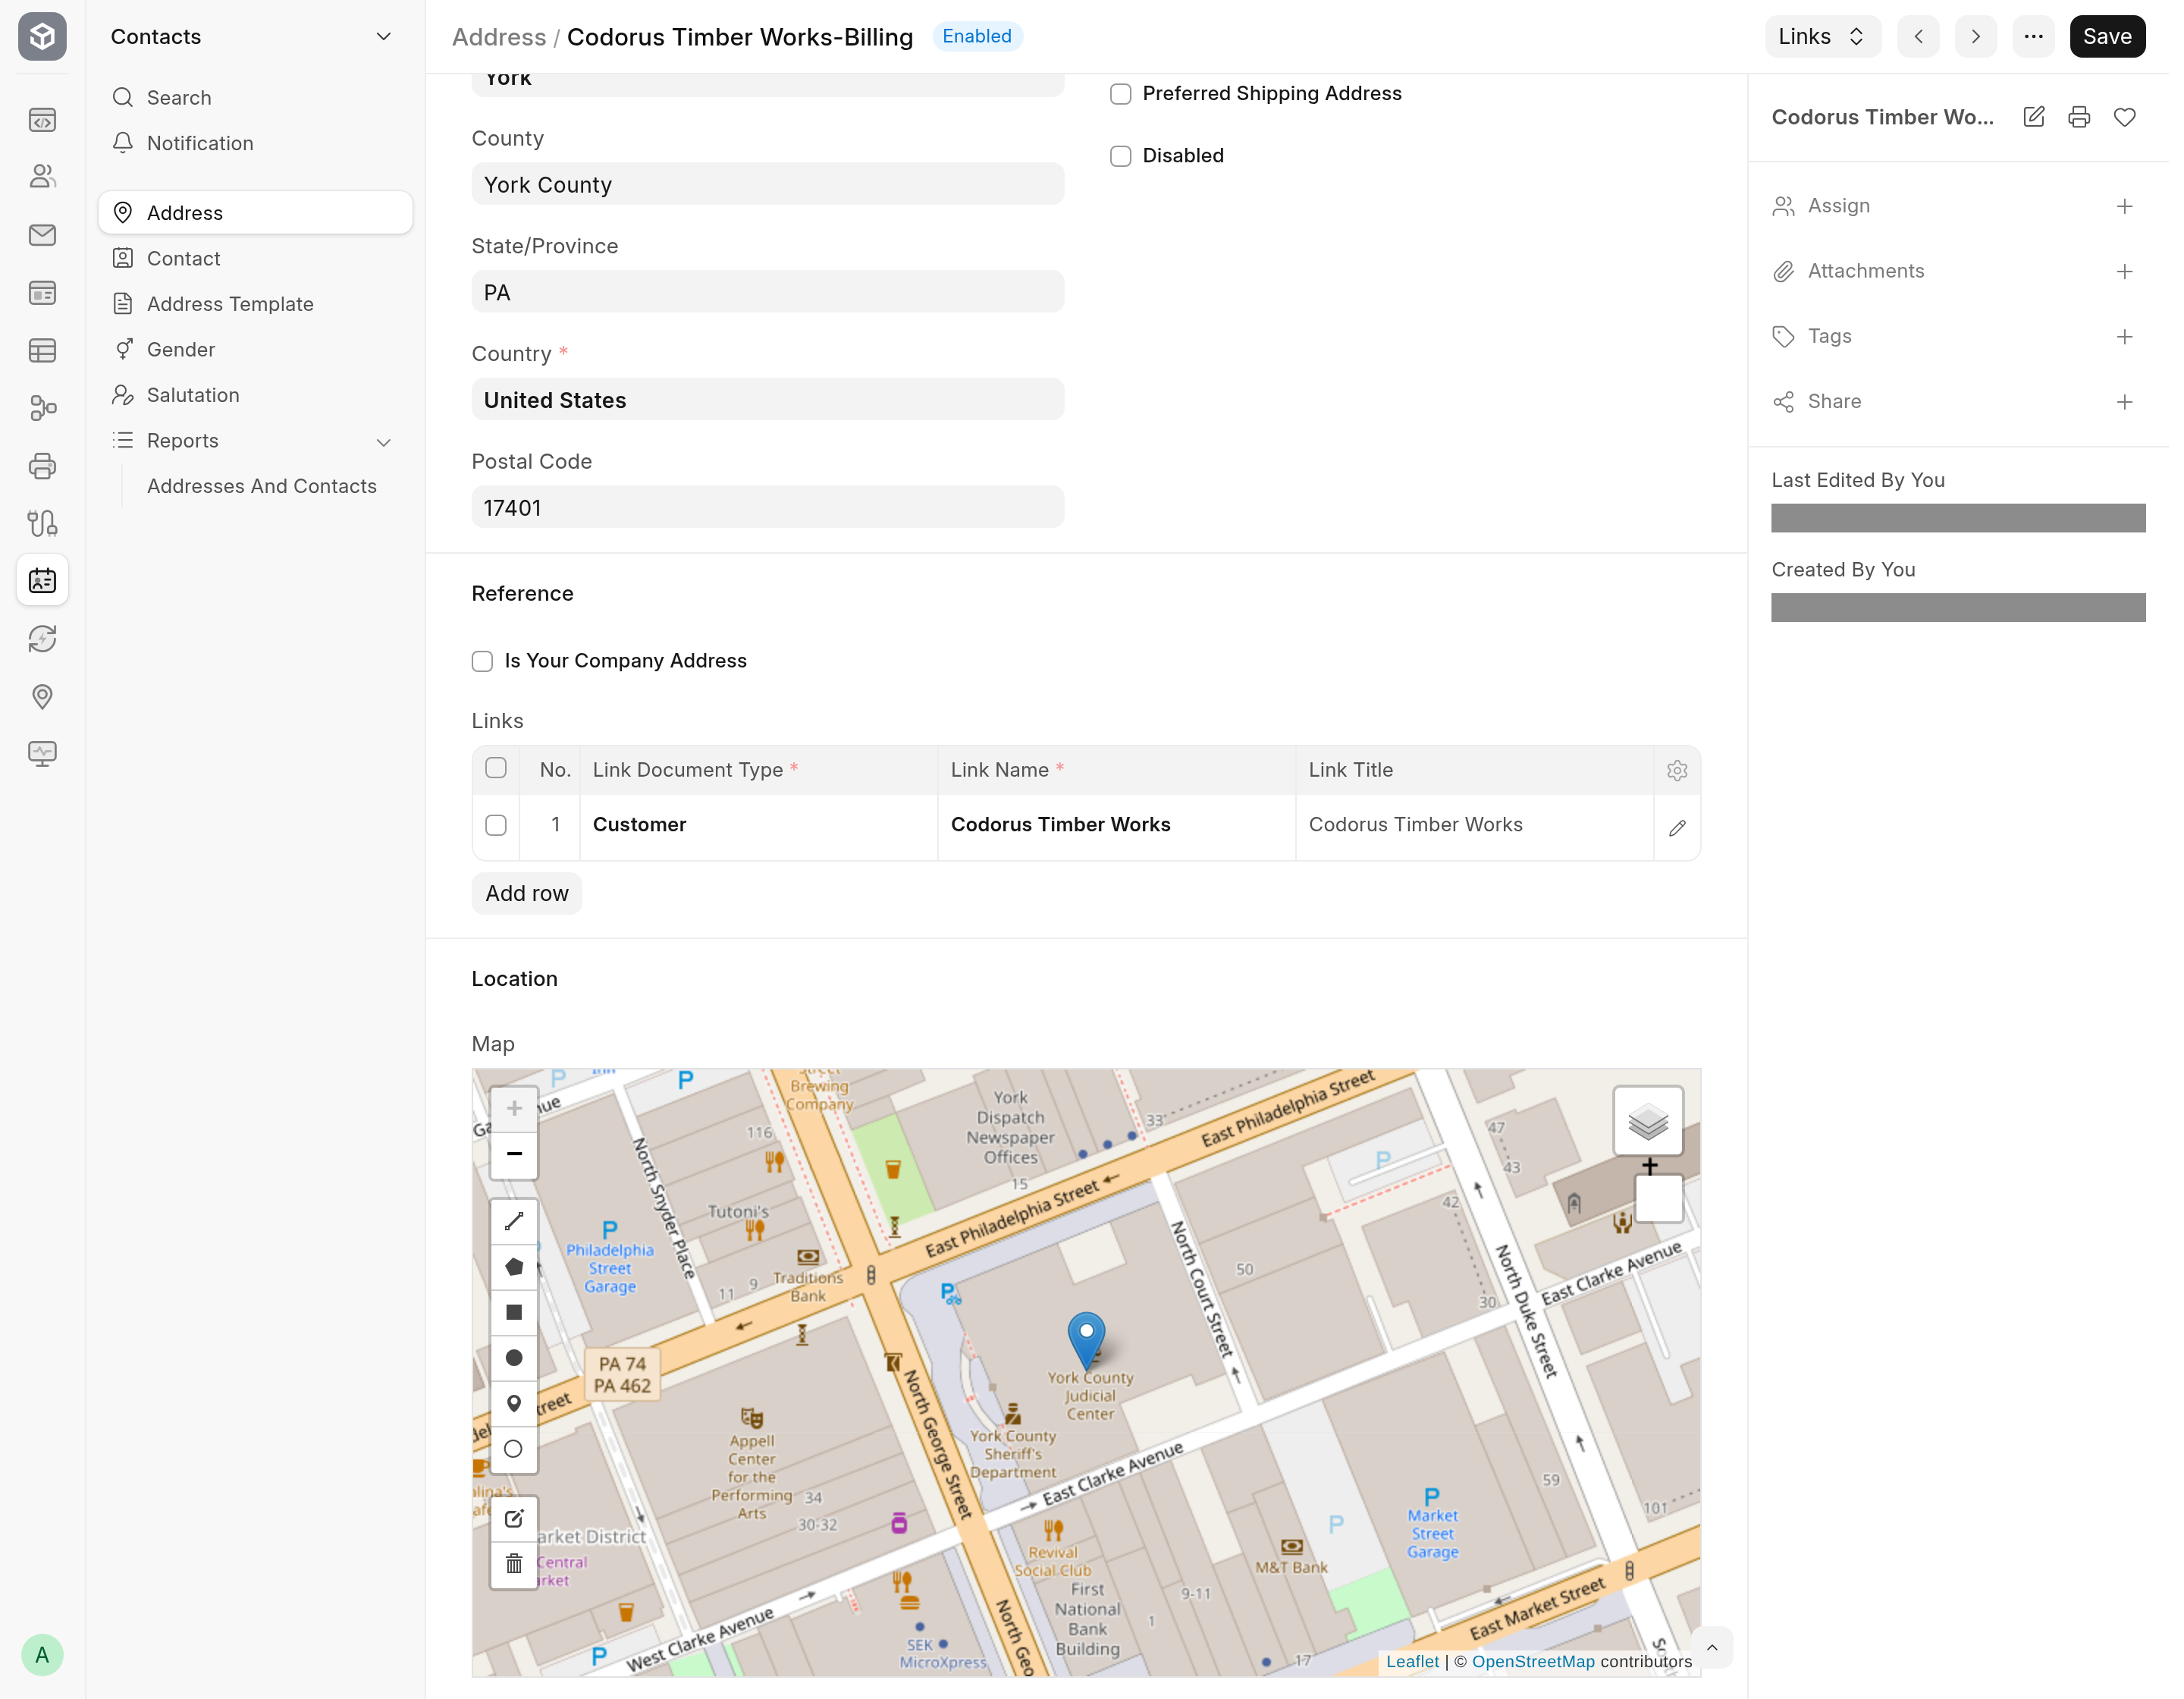This screenshot has width=2184, height=1699.
Task: Click the edit layers map icon
Action: [x=514, y=1519]
